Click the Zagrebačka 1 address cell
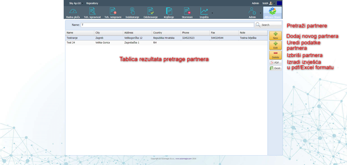This screenshot has height=165, width=347. [x=132, y=43]
